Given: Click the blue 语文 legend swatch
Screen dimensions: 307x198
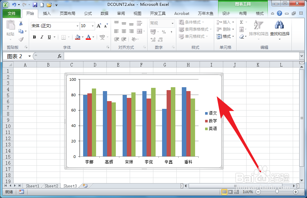Looking at the screenshot, I should pyautogui.click(x=206, y=113).
